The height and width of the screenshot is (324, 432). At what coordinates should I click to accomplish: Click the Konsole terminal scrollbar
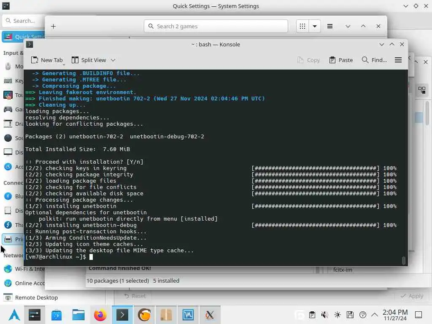click(404, 260)
